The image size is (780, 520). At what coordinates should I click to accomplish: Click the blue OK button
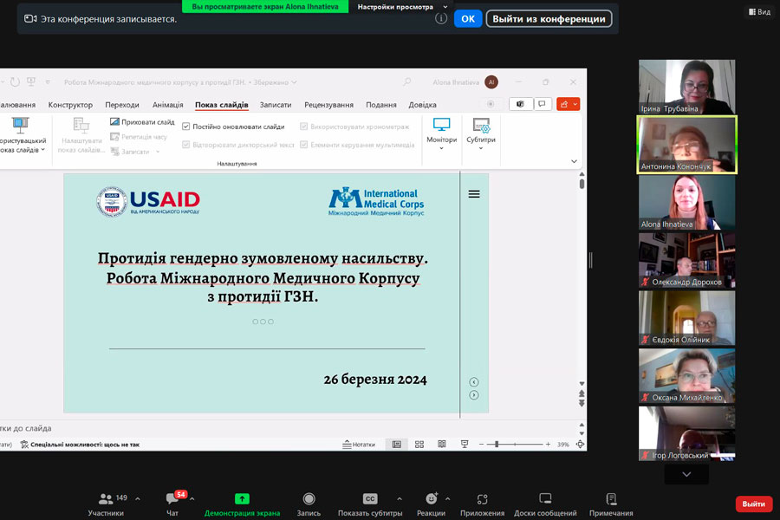pos(468,19)
